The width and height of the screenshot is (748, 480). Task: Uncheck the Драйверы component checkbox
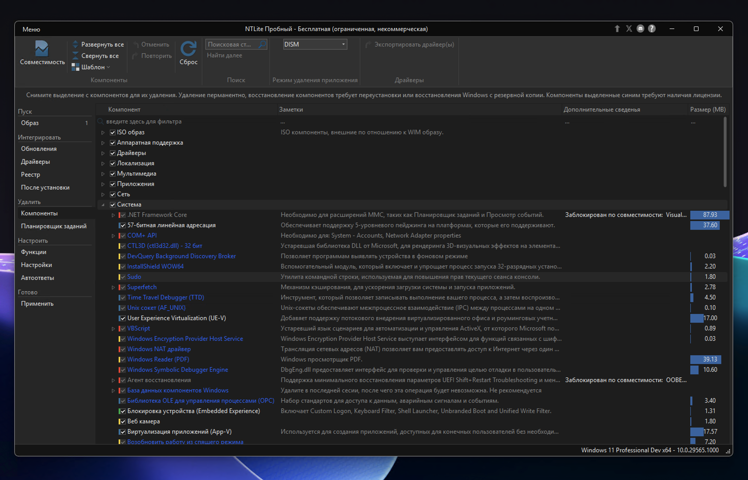point(113,153)
